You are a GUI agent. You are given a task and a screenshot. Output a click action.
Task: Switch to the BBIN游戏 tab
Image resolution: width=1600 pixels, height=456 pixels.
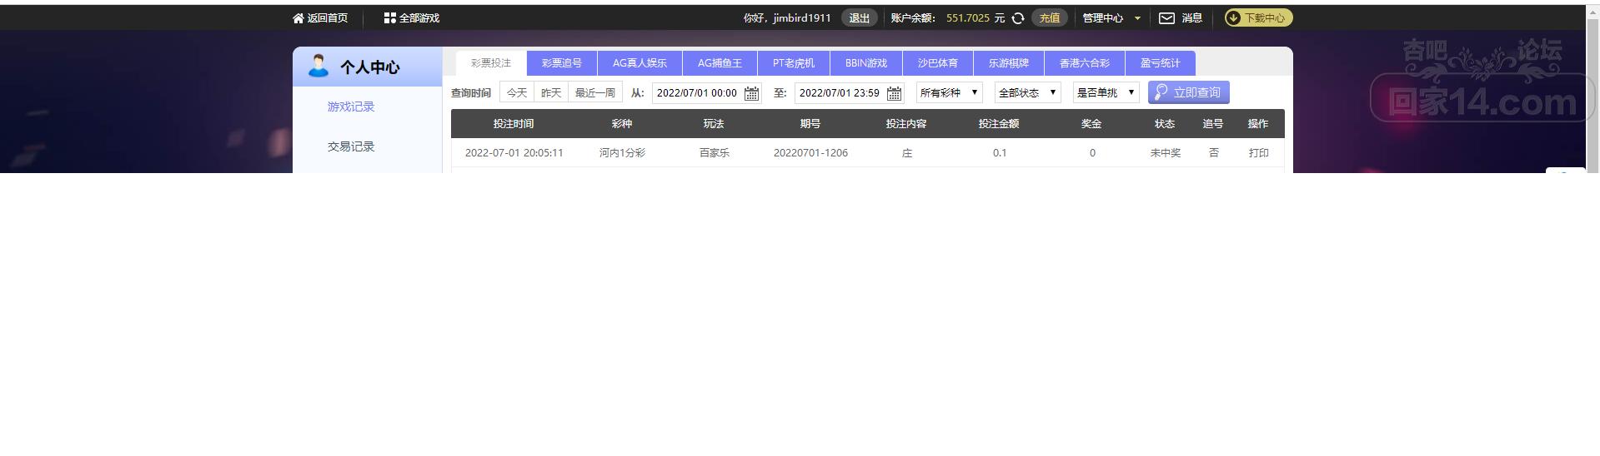click(x=866, y=63)
